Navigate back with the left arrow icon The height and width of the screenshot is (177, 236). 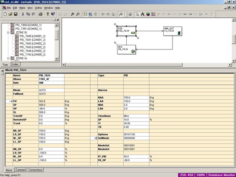click(103, 14)
